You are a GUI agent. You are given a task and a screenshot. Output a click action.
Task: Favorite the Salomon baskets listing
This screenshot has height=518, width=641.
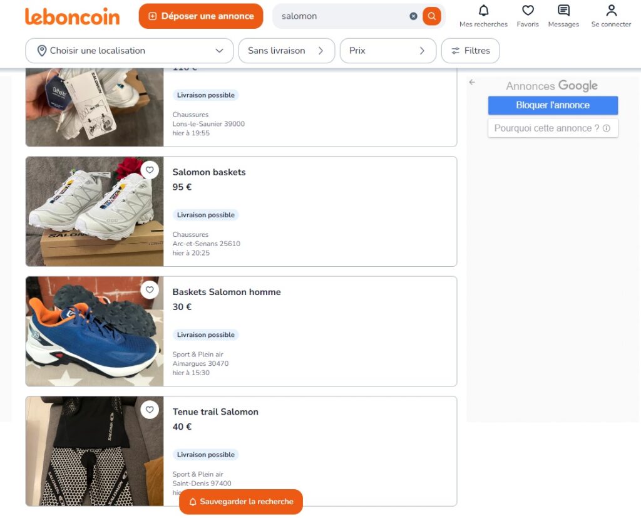[x=150, y=170]
